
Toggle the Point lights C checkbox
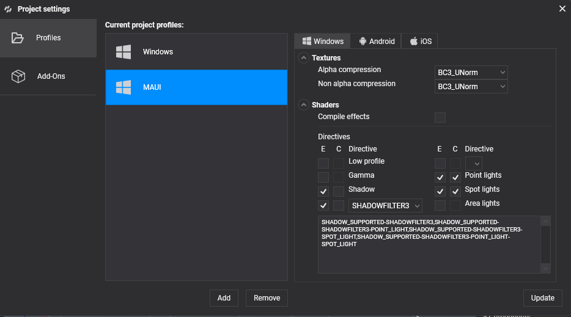[x=455, y=177]
